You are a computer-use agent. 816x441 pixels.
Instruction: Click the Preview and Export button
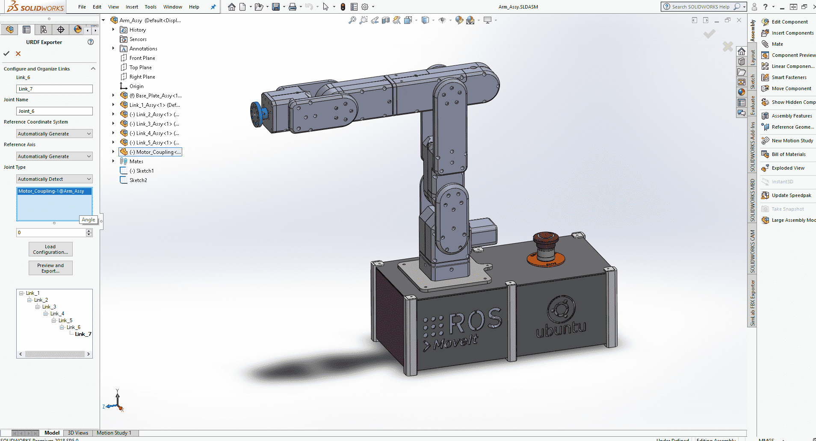50,268
